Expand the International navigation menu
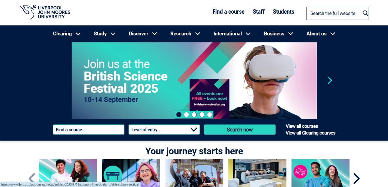Screen dimensions: 388x187 point(232,34)
